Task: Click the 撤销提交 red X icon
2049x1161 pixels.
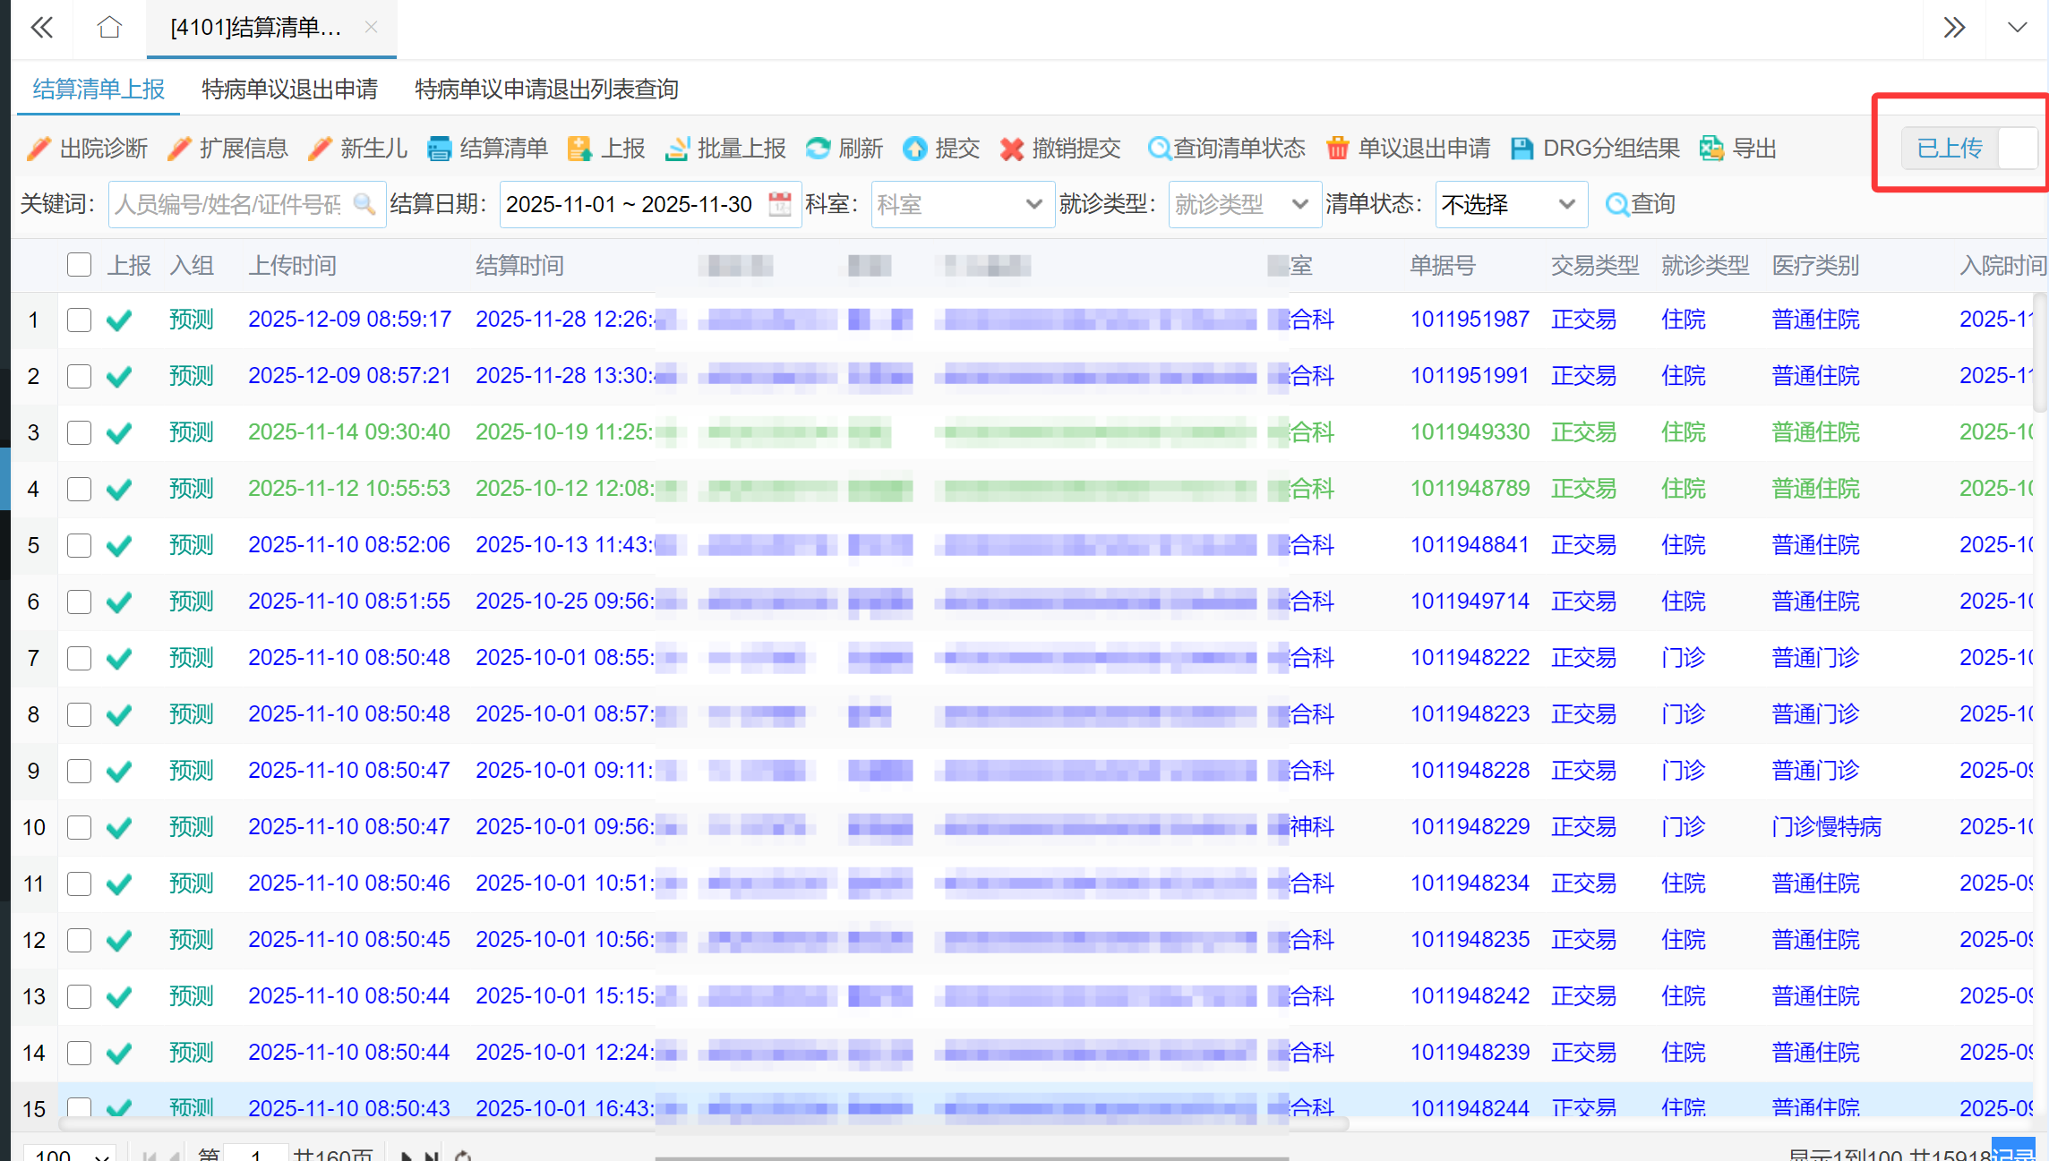Action: 1012,149
